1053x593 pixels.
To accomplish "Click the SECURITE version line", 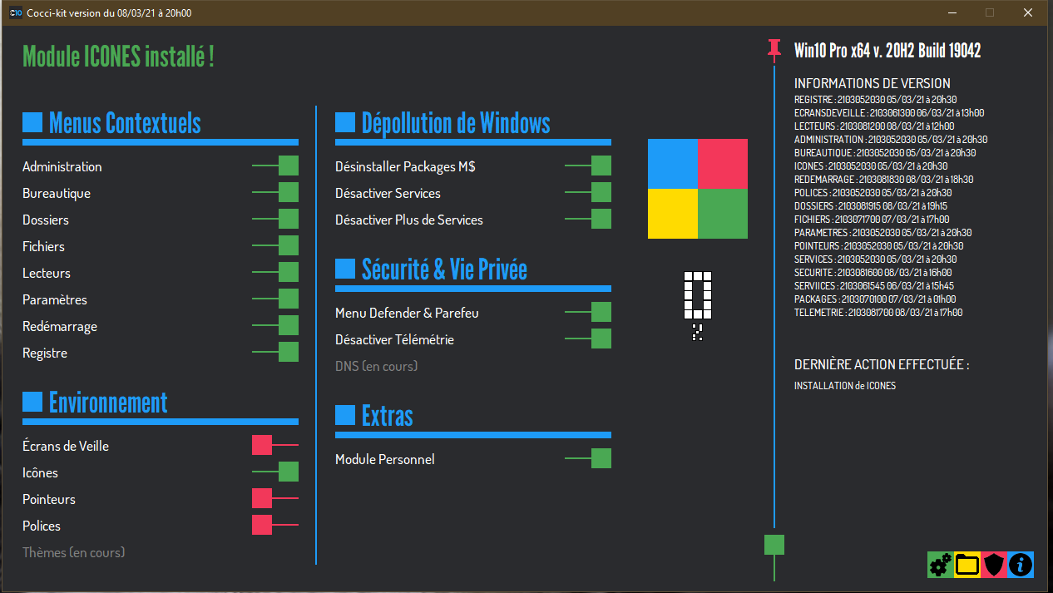I will tap(873, 273).
